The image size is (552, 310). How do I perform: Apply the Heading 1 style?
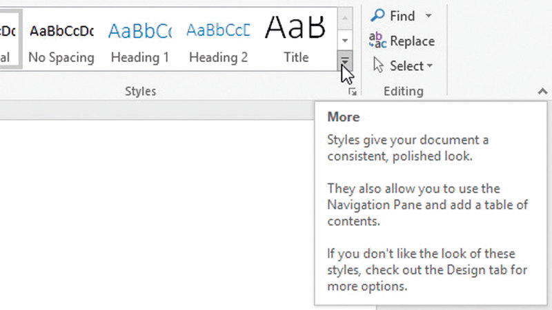pos(140,39)
